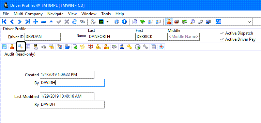261x123 pixels.
Task: Click the Last Modified date field
Action: [67, 96]
